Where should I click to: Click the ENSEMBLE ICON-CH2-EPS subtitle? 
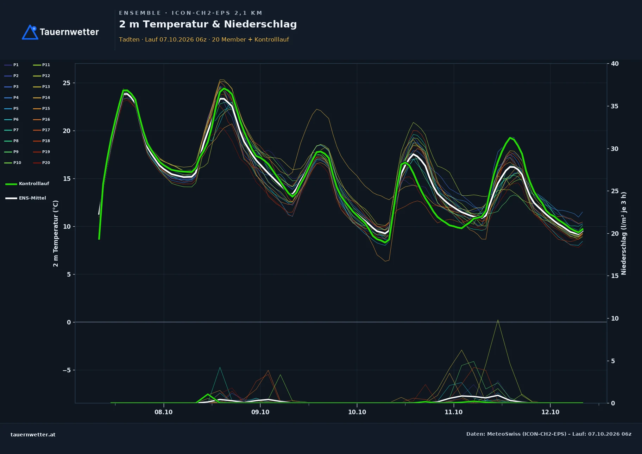[x=190, y=13]
